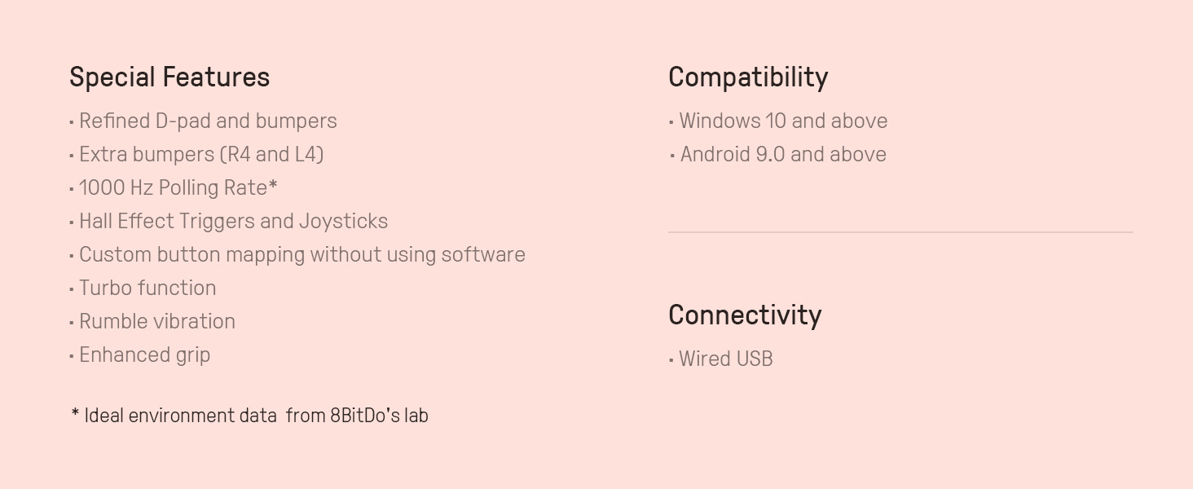Image resolution: width=1193 pixels, height=489 pixels.
Task: Click the asterisk starting the footnote
Action: (x=75, y=414)
